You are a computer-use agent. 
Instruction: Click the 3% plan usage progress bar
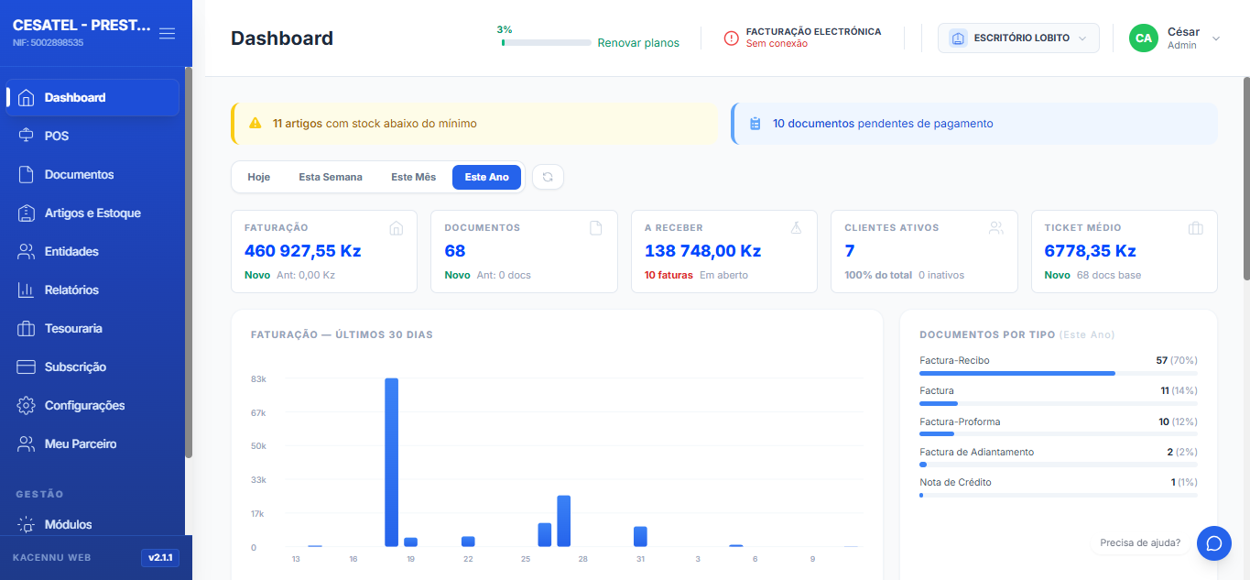click(547, 42)
